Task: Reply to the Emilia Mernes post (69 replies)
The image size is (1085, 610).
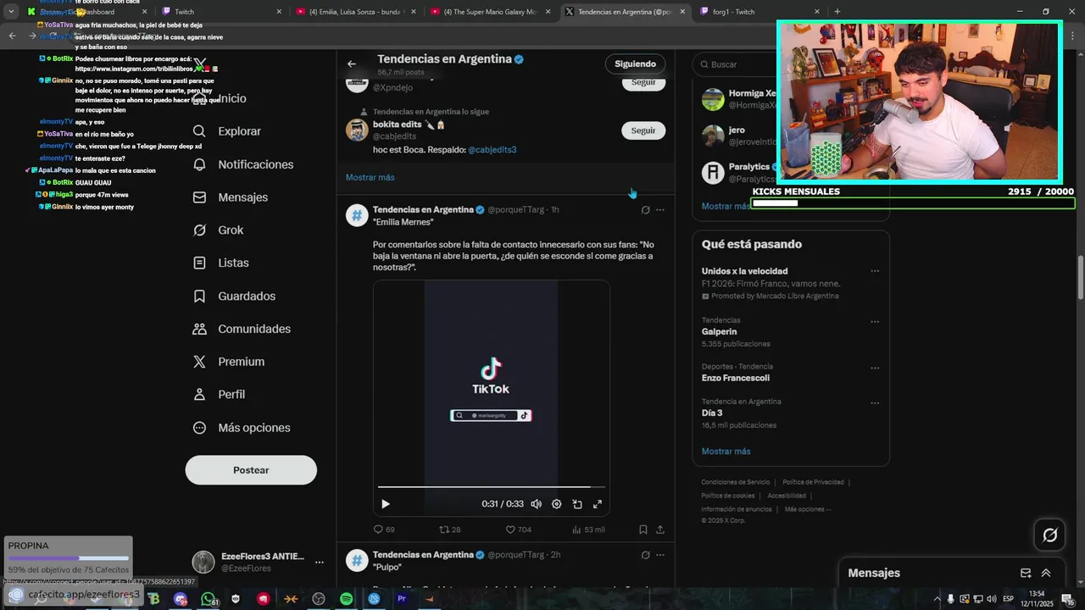Action: [384, 530]
